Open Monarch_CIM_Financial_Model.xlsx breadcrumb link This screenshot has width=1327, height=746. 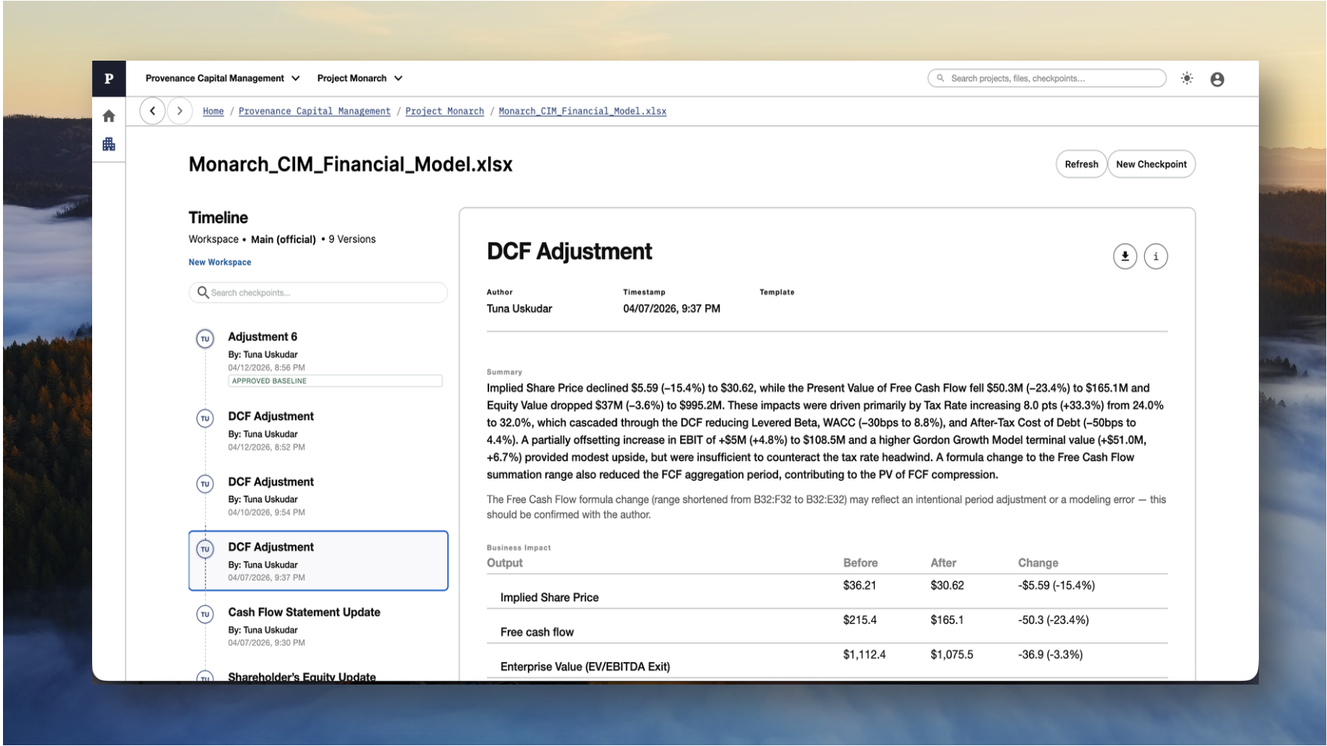click(583, 111)
